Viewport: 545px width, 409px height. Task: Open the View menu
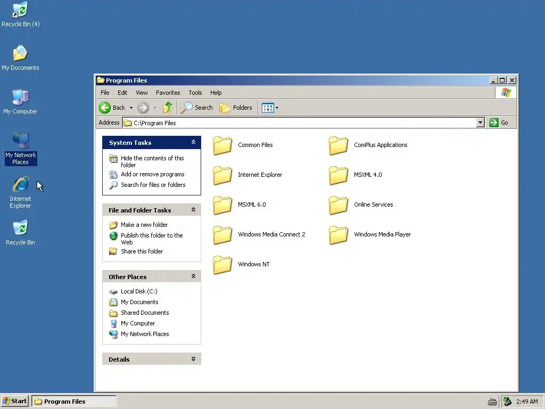click(x=142, y=93)
